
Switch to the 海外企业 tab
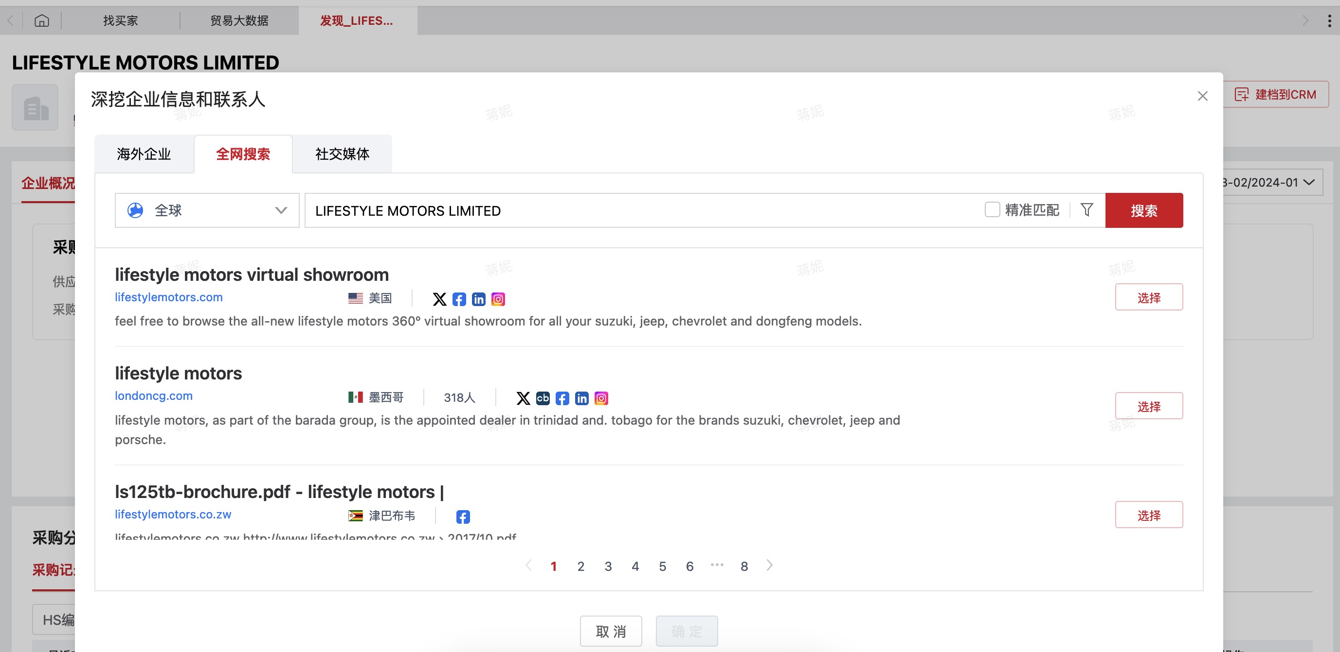(x=144, y=154)
